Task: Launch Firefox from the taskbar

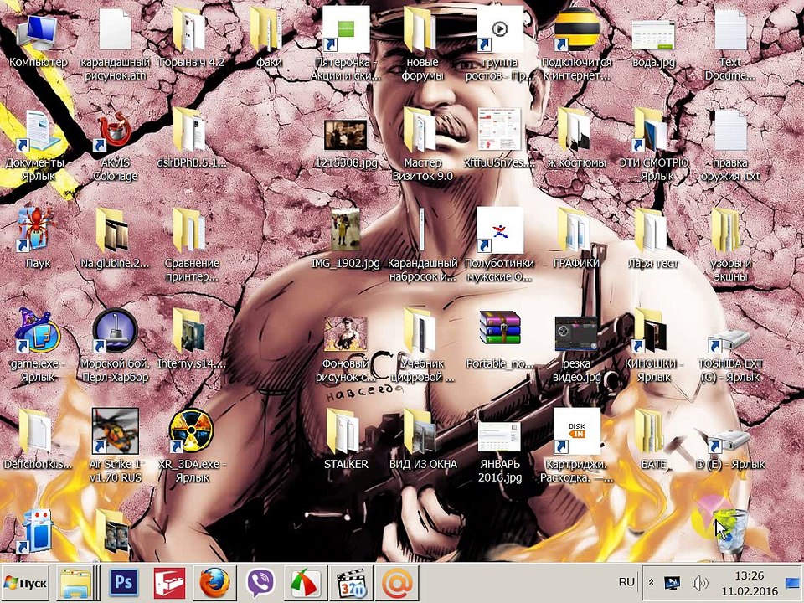Action: 215,583
